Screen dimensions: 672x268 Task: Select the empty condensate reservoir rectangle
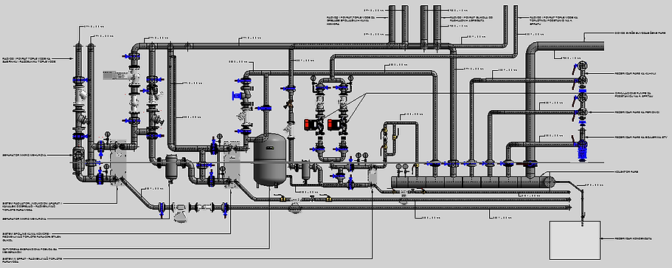[x=575, y=240]
